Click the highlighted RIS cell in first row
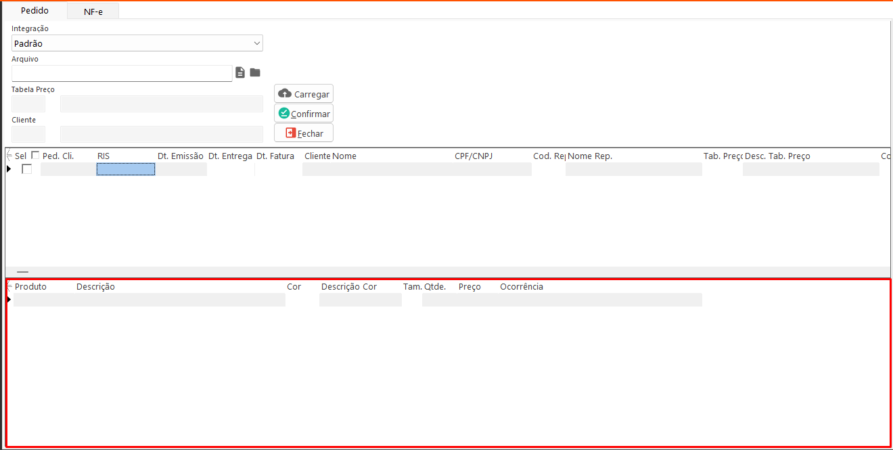Viewport: 893px width, 450px height. coord(126,169)
